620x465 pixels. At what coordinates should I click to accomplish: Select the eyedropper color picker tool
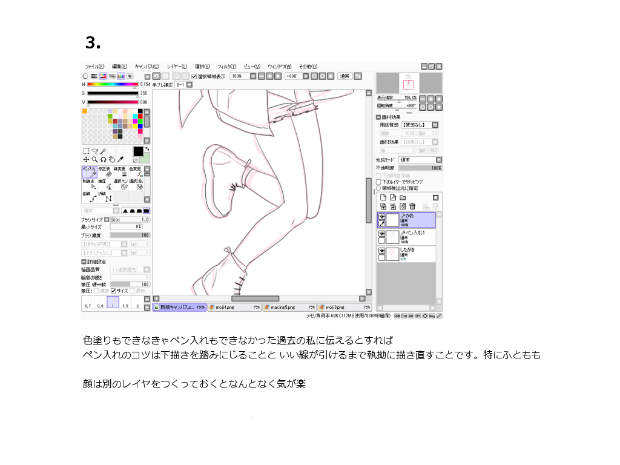pos(120,159)
